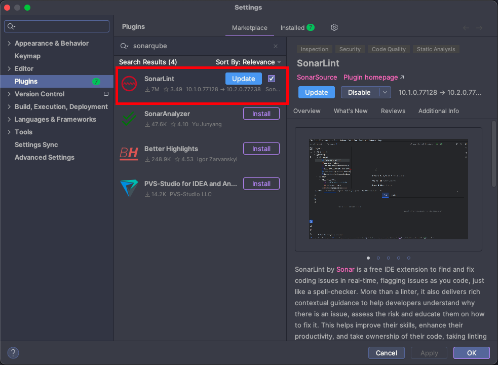498x365 pixels.
Task: Navigate forward with the right arrow
Action: coord(479,28)
